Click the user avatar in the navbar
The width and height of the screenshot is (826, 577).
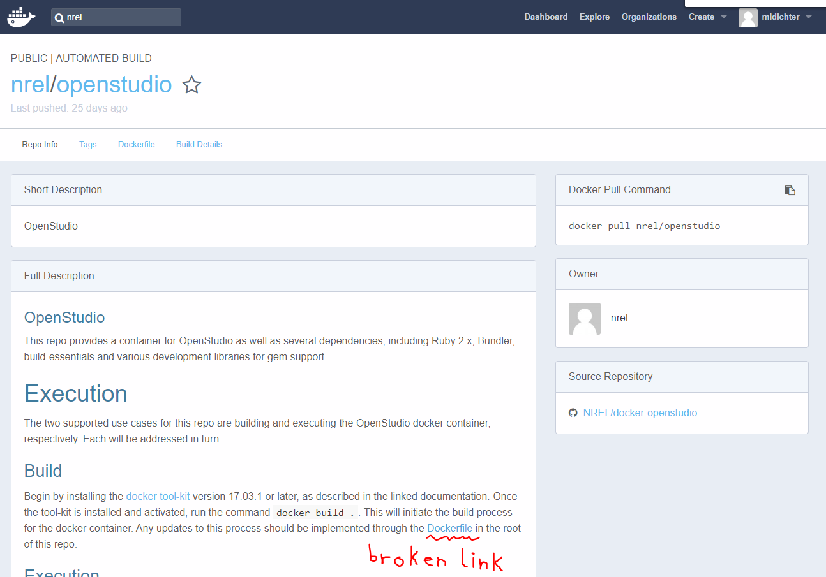click(747, 17)
